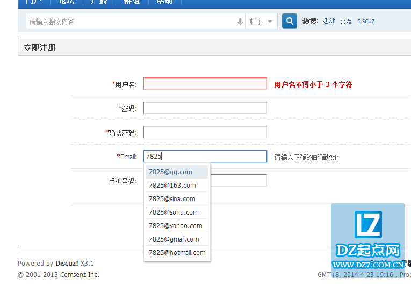This screenshot has width=411, height=284.
Task: Open the hot search link 交友
Action: pyautogui.click(x=346, y=21)
